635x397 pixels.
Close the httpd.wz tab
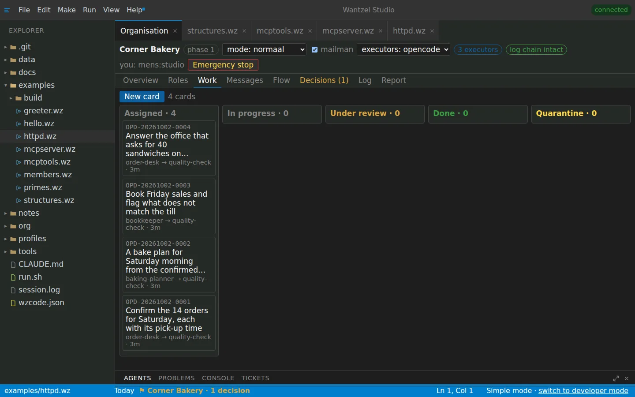432,31
